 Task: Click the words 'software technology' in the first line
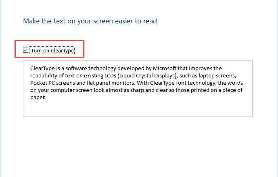91,69
